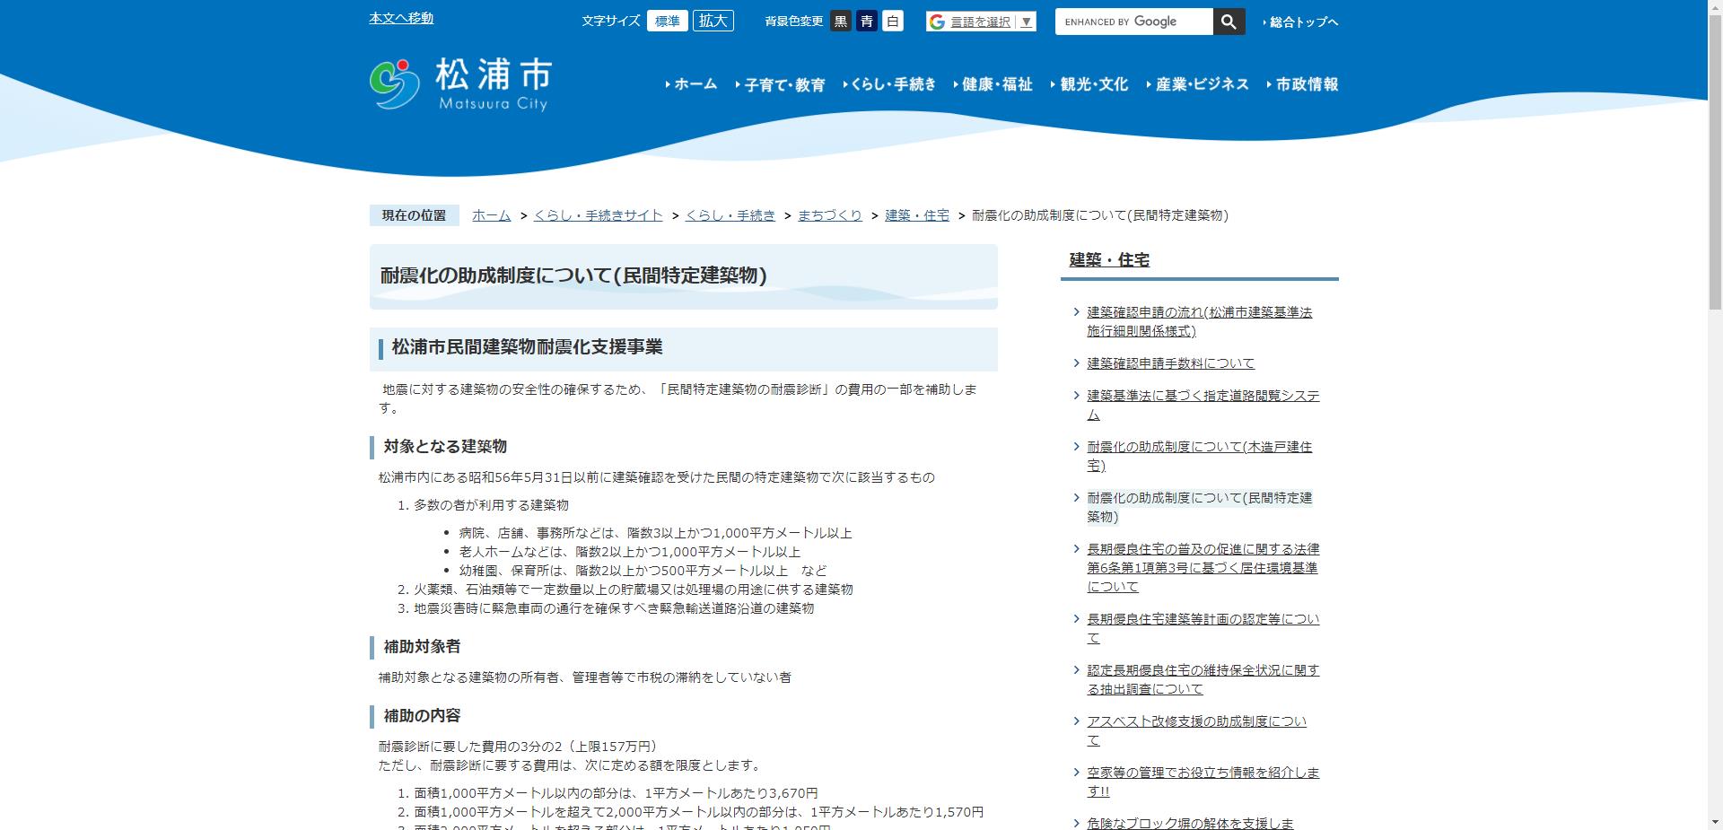The height and width of the screenshot is (830, 1723).
Task: Switch background color to 白
Action: 891,21
